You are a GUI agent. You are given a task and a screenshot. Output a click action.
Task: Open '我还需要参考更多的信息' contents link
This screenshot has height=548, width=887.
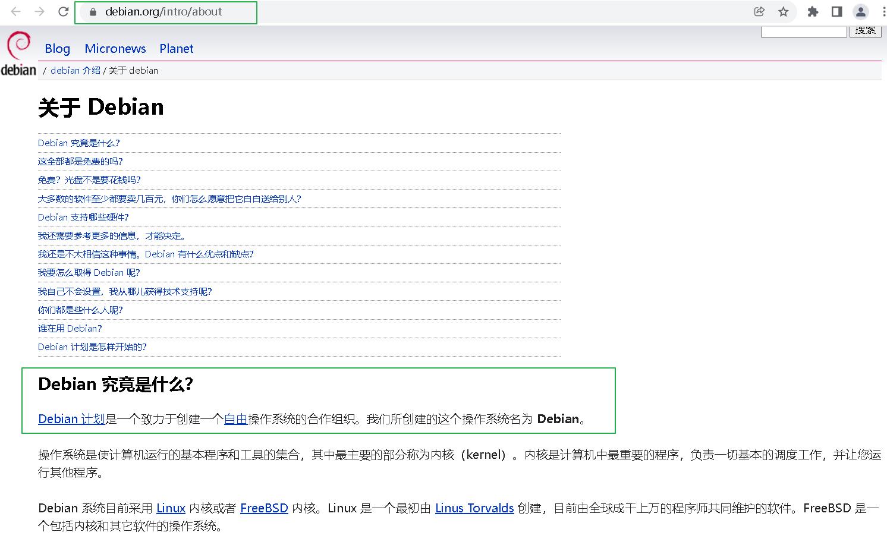pos(112,236)
